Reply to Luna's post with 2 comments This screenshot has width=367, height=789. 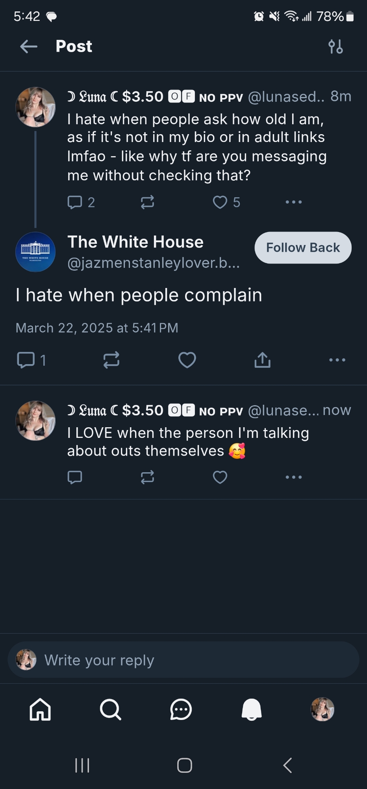pos(75,202)
